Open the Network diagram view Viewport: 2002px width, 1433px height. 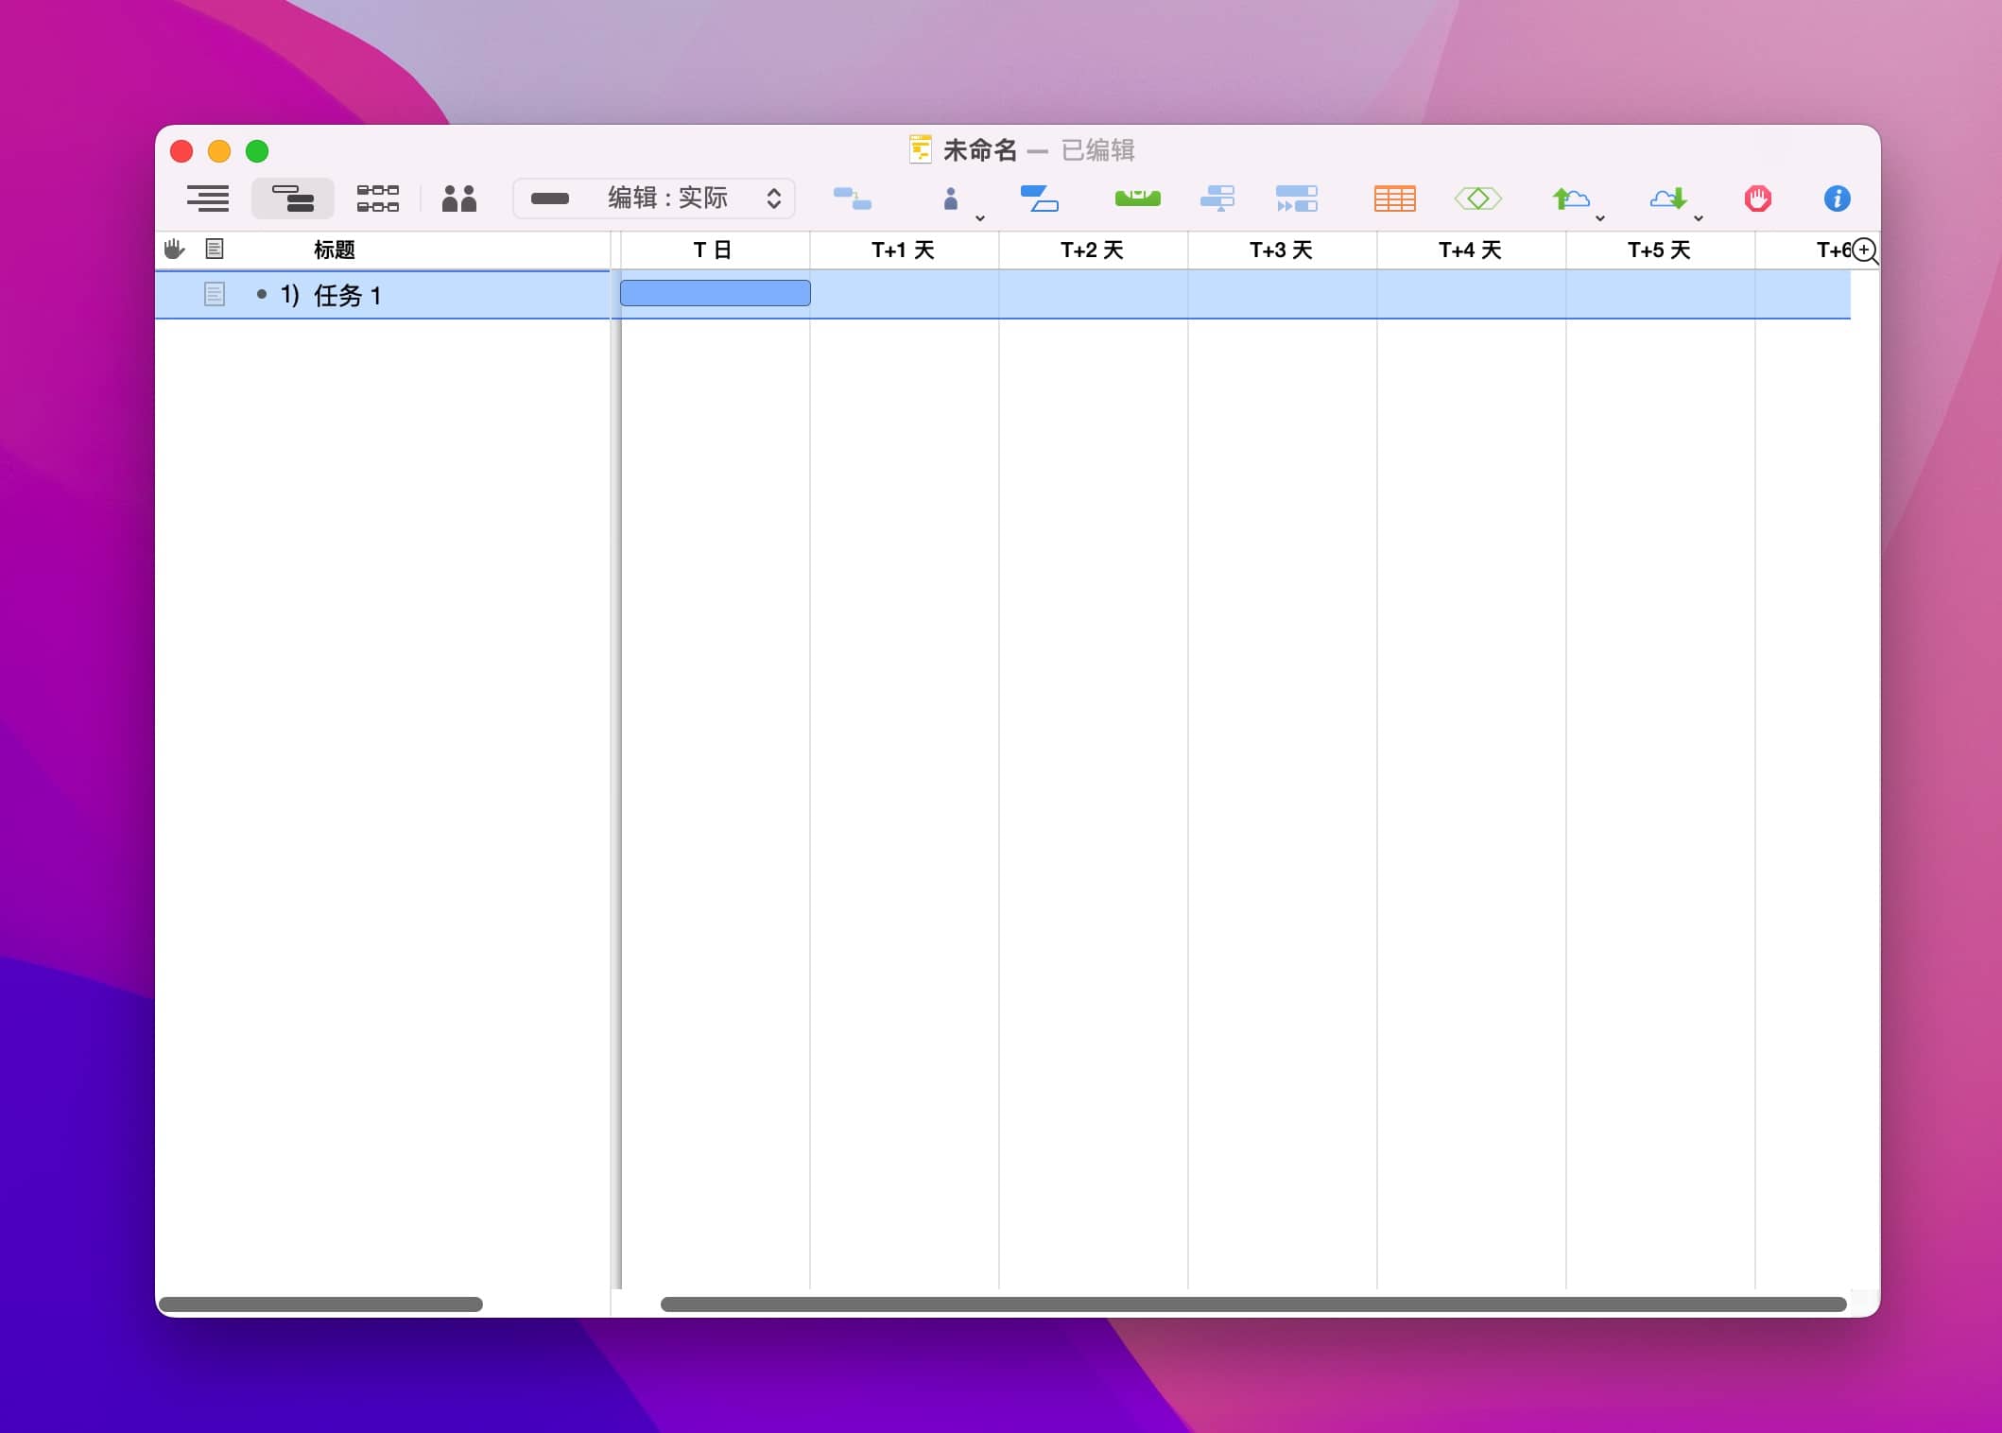point(377,199)
